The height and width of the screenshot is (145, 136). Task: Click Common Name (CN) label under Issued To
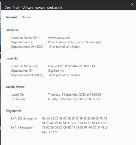[25, 38]
